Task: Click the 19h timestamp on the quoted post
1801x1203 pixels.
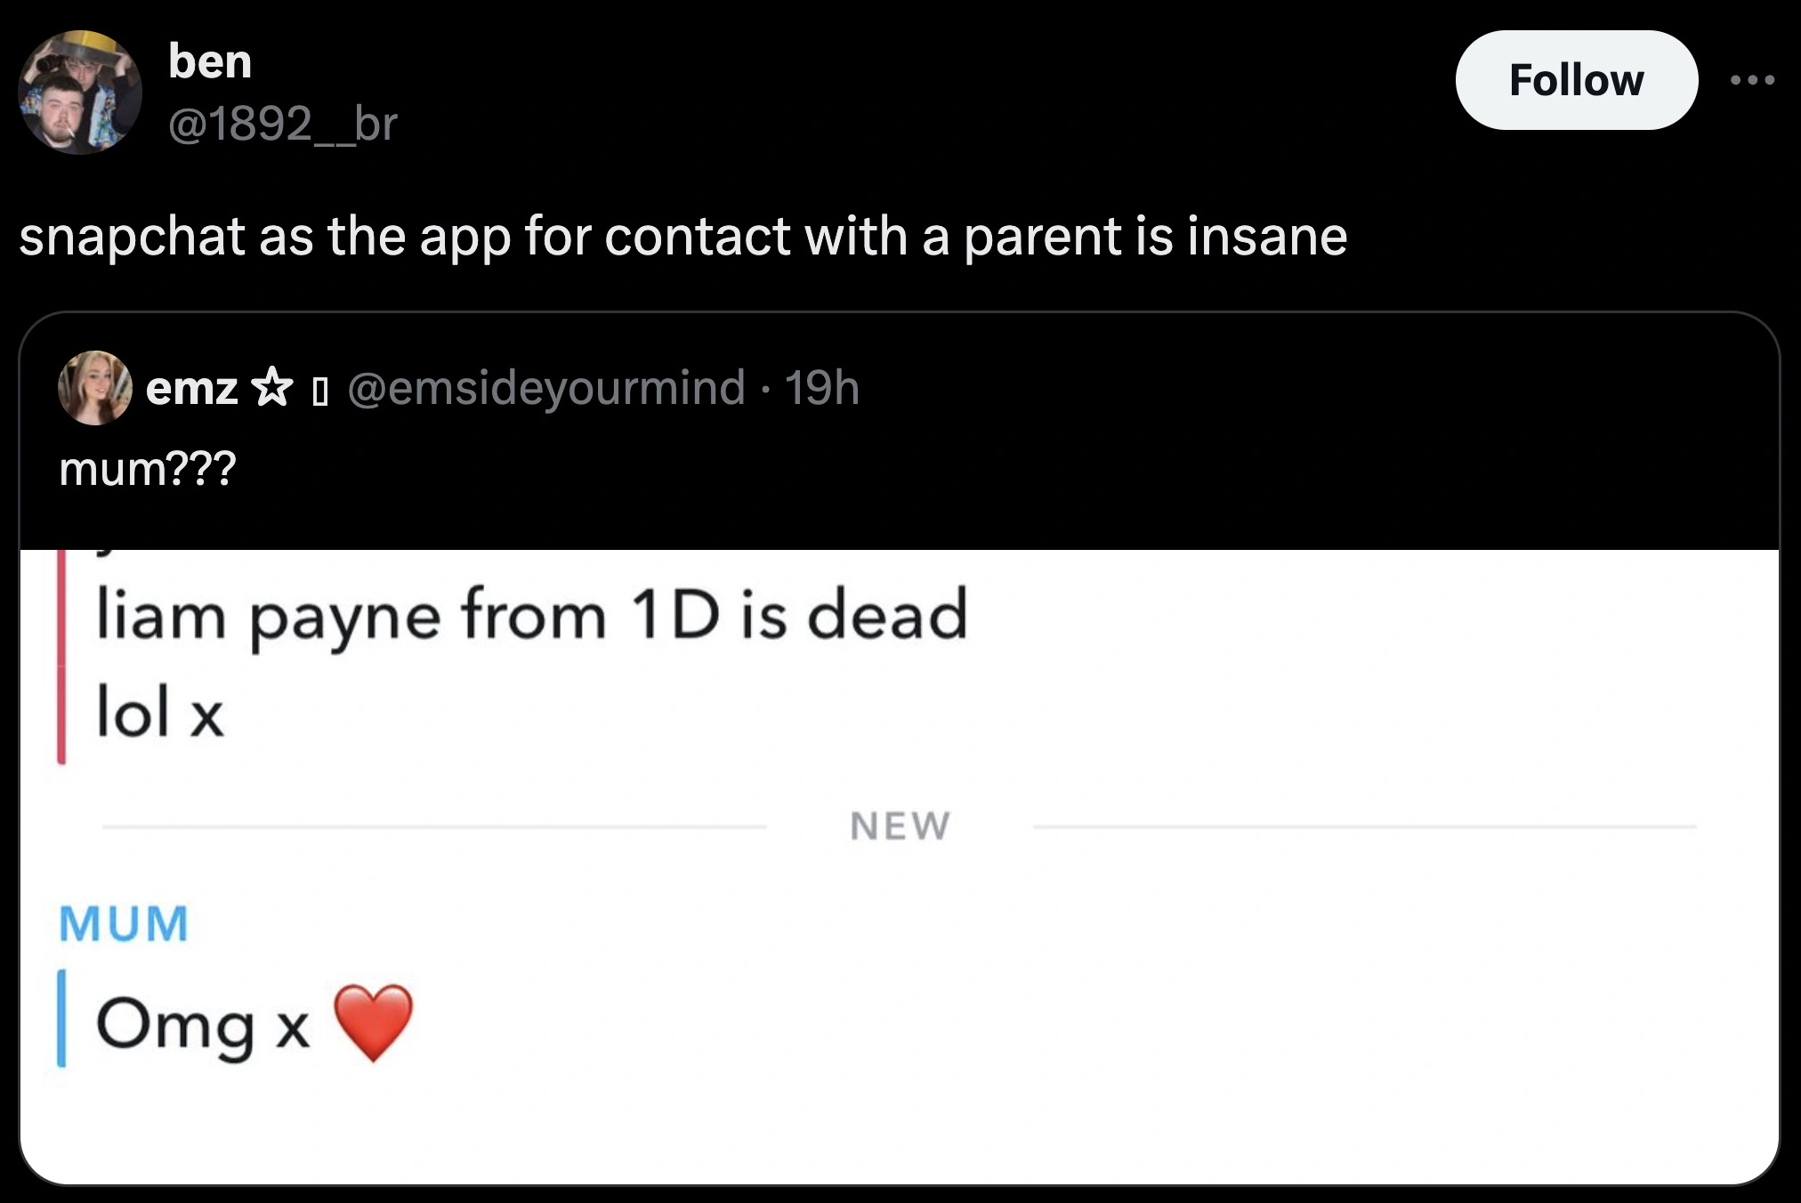Action: (821, 388)
